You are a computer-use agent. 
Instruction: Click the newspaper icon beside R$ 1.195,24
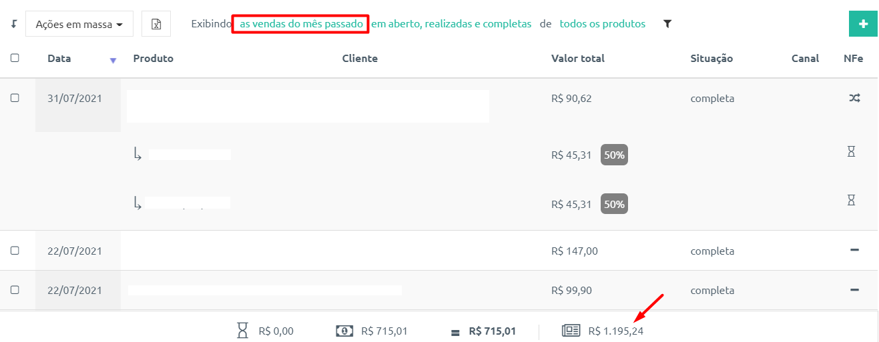tap(571, 331)
